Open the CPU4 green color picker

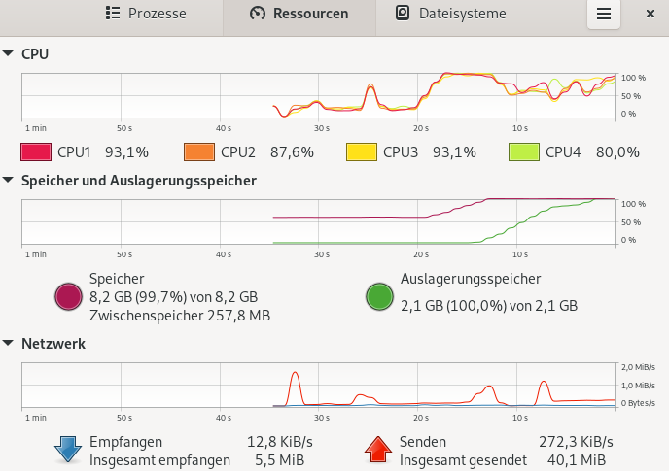click(x=523, y=151)
